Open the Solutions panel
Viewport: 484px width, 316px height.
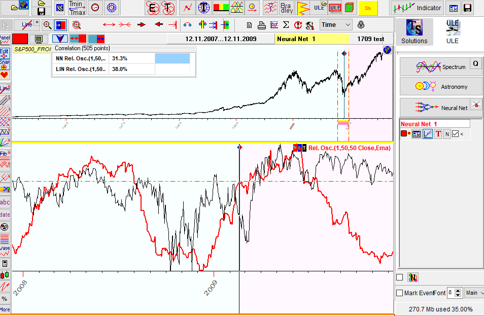(414, 32)
